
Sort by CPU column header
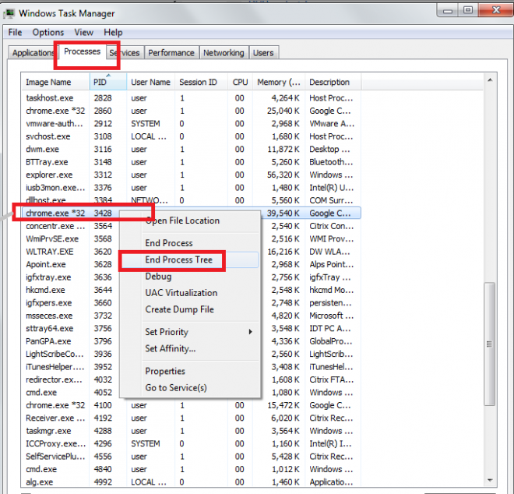pyautogui.click(x=240, y=82)
